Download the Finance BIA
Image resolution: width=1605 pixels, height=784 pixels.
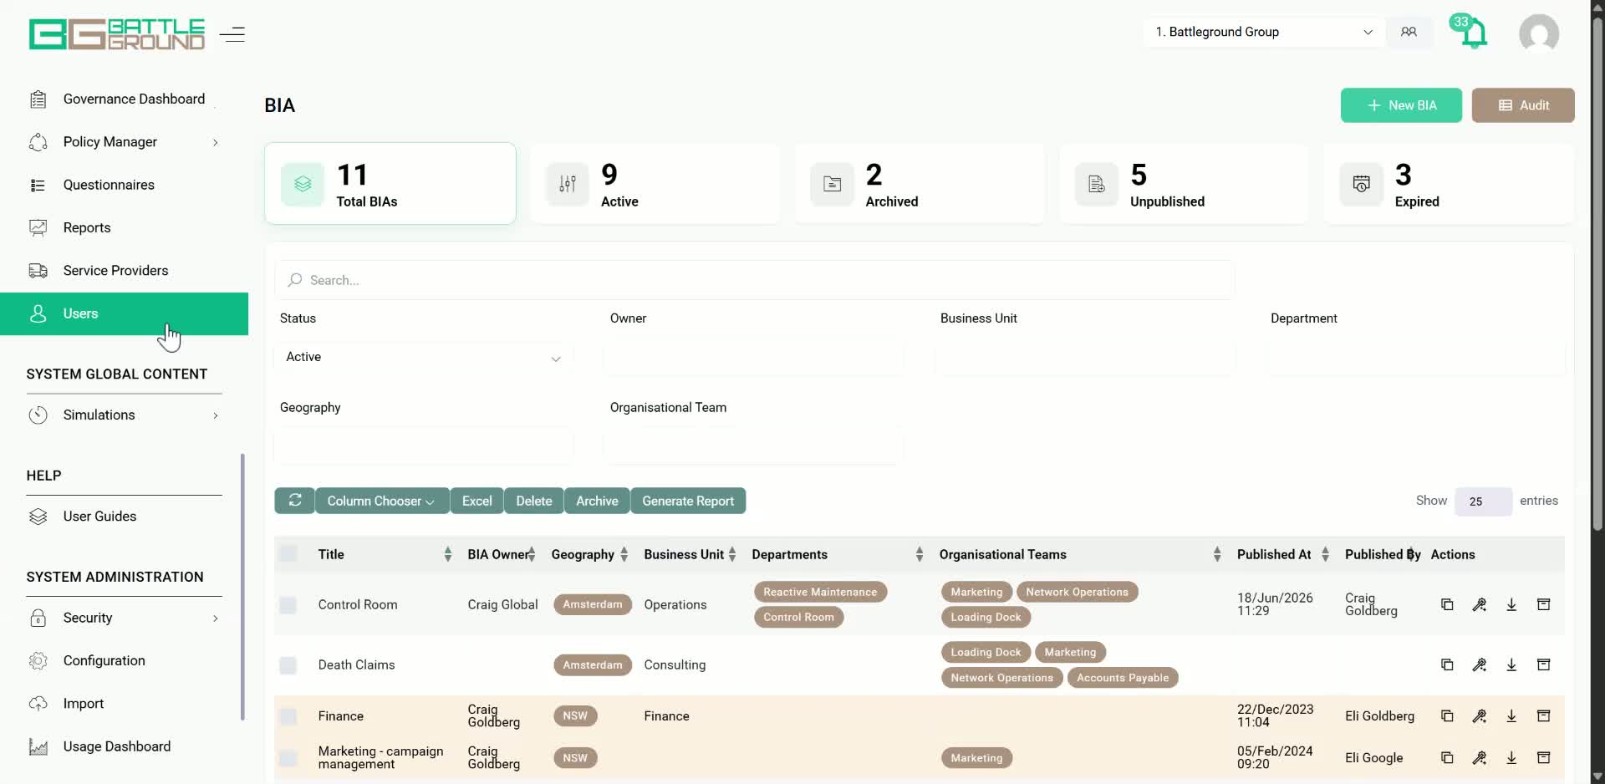point(1511,715)
